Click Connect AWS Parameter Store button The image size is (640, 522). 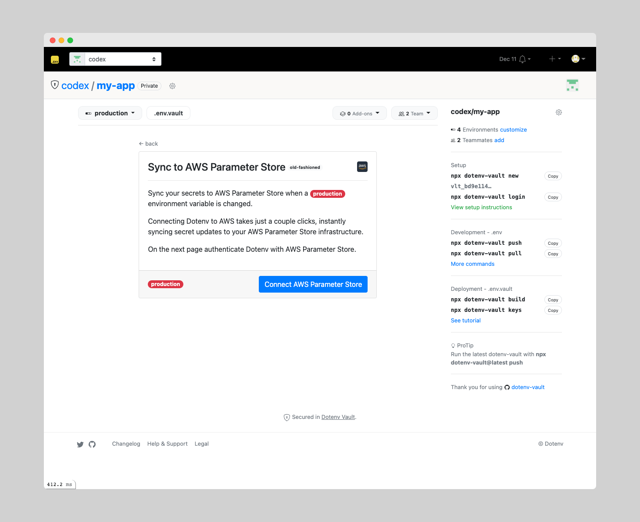pyautogui.click(x=313, y=284)
